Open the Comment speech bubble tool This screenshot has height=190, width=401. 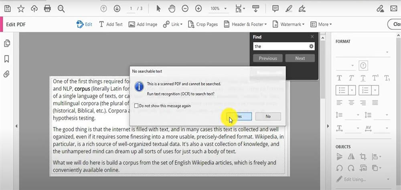[275, 8]
